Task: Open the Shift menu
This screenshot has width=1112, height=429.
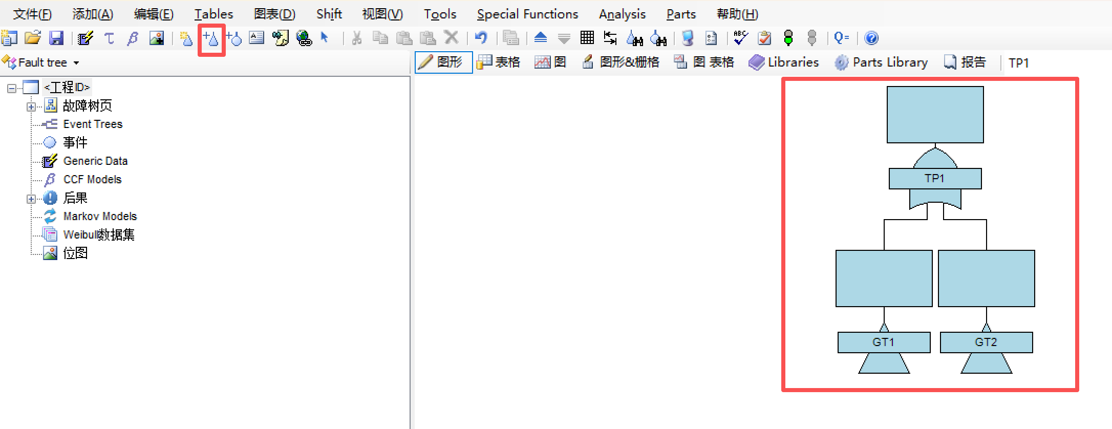Action: coord(329,14)
